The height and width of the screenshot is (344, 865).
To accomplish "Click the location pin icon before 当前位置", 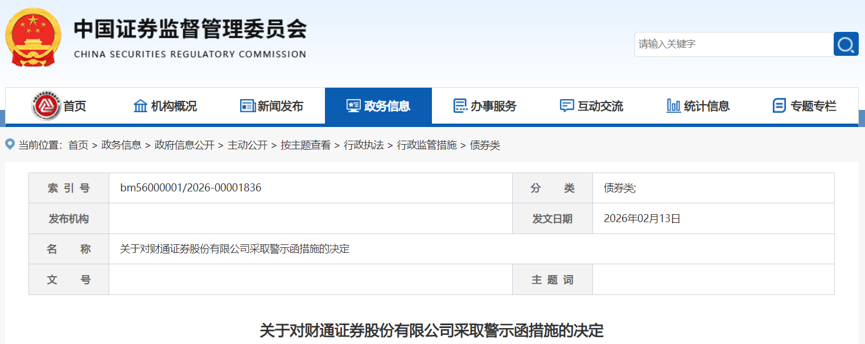I will pos(10,145).
